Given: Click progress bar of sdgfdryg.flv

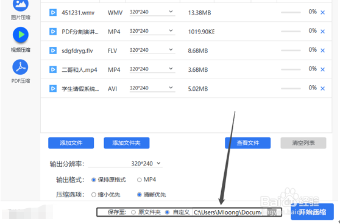Looking at the screenshot, I should (x=291, y=51).
